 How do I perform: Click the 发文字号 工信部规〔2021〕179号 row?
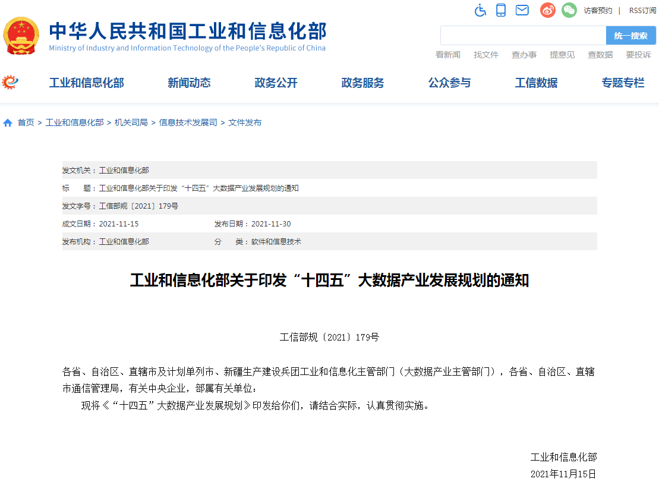pyautogui.click(x=329, y=206)
